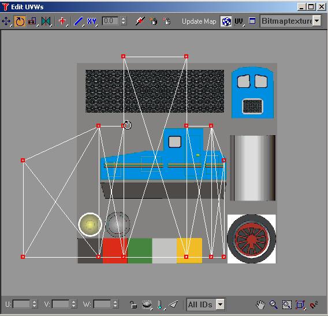Select the Mirror tool
328x316 pixels.
click(x=46, y=21)
